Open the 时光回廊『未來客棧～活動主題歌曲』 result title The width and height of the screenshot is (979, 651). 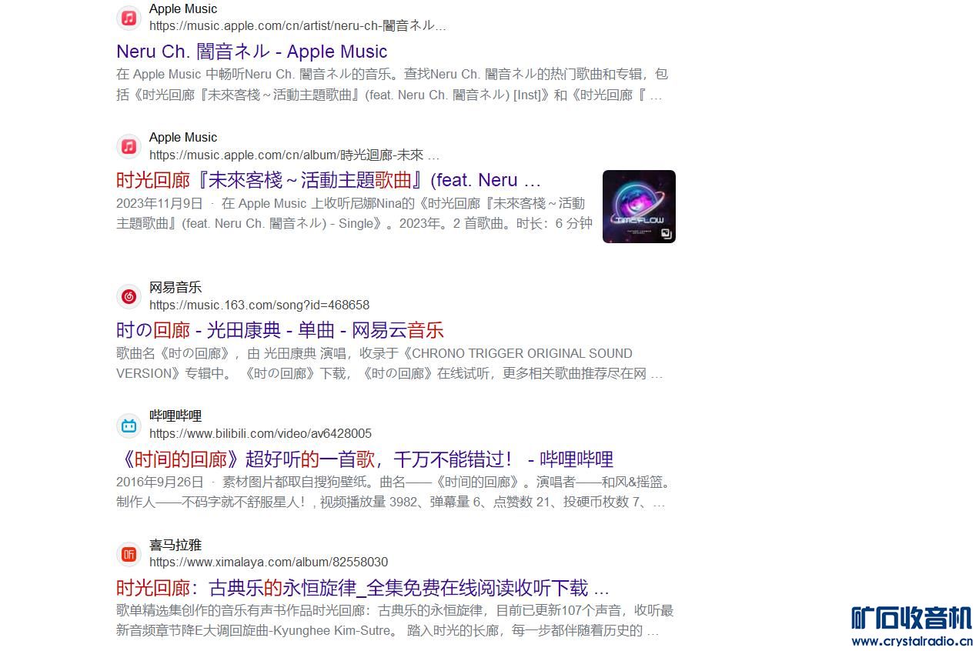(329, 180)
